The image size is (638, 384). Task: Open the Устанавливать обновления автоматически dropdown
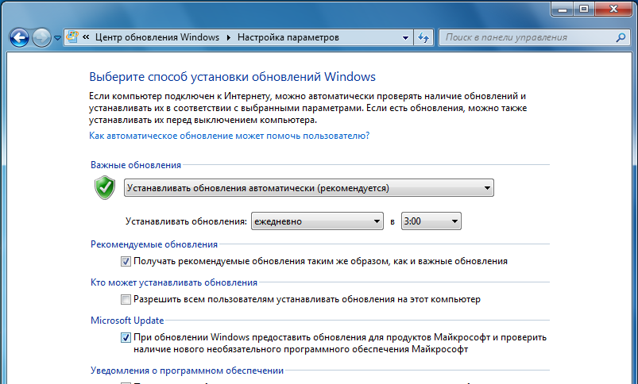[x=309, y=188]
